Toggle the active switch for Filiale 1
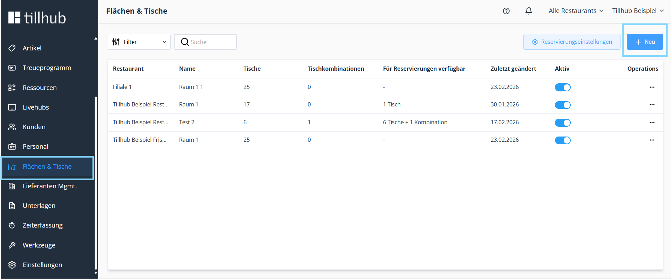Viewport: 671px width, 279px height. click(x=562, y=87)
